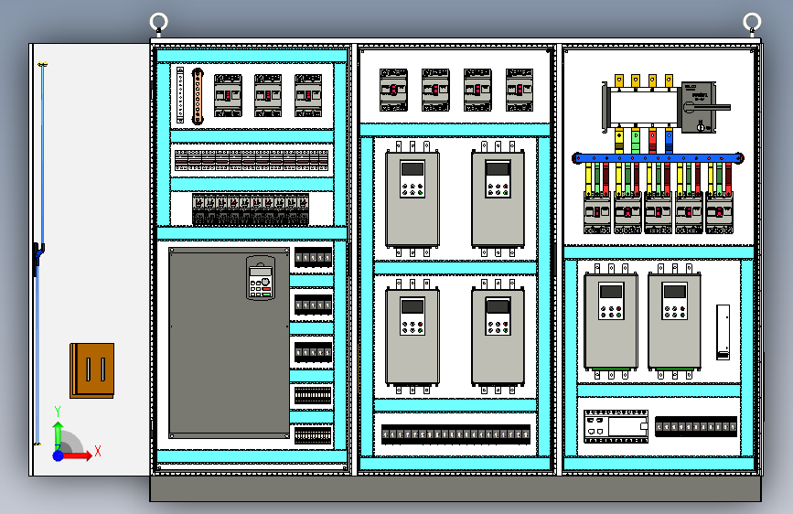
Task: Select third breaker in left cabinet top row
Action: [308, 96]
